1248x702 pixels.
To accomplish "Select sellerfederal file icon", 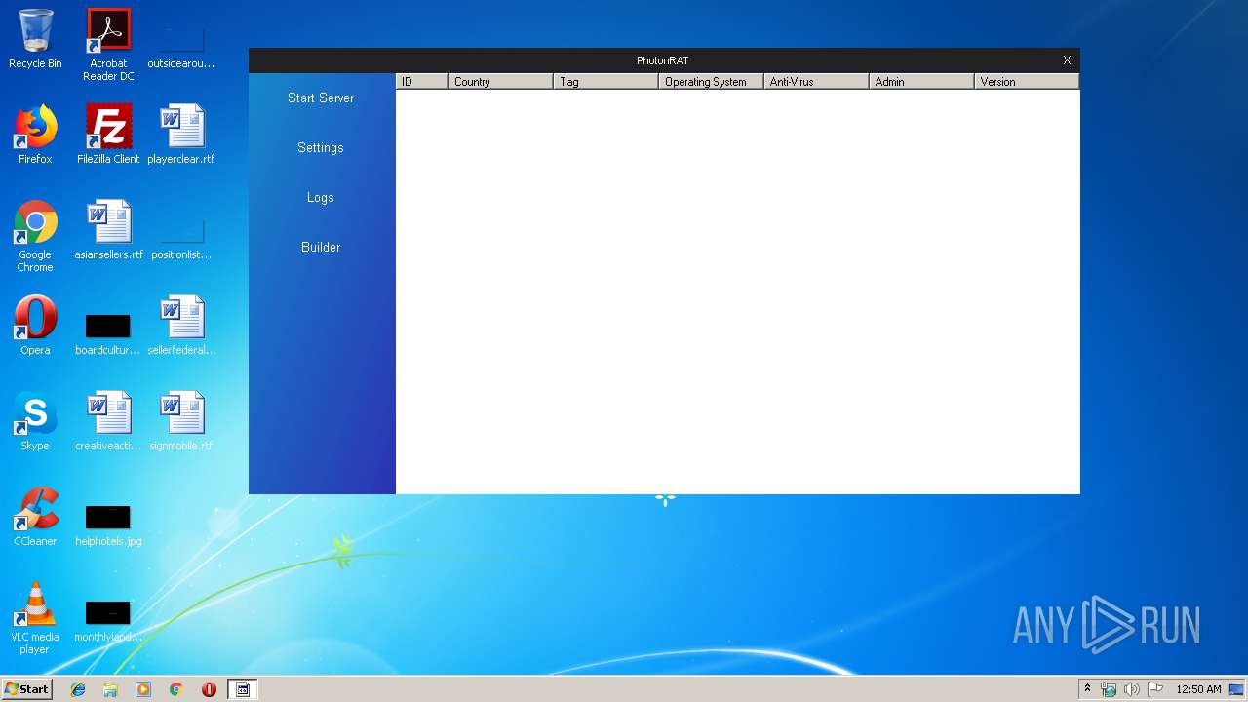I will coord(181,326).
